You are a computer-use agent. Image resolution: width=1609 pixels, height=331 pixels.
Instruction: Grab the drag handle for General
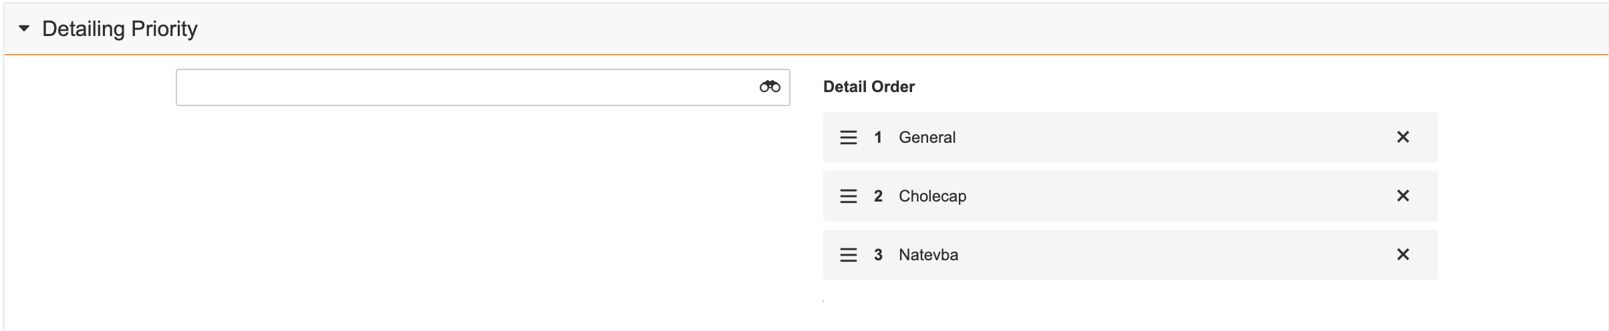point(849,137)
